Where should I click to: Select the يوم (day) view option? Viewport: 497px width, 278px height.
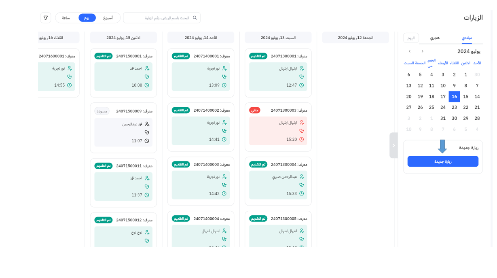coord(87,18)
